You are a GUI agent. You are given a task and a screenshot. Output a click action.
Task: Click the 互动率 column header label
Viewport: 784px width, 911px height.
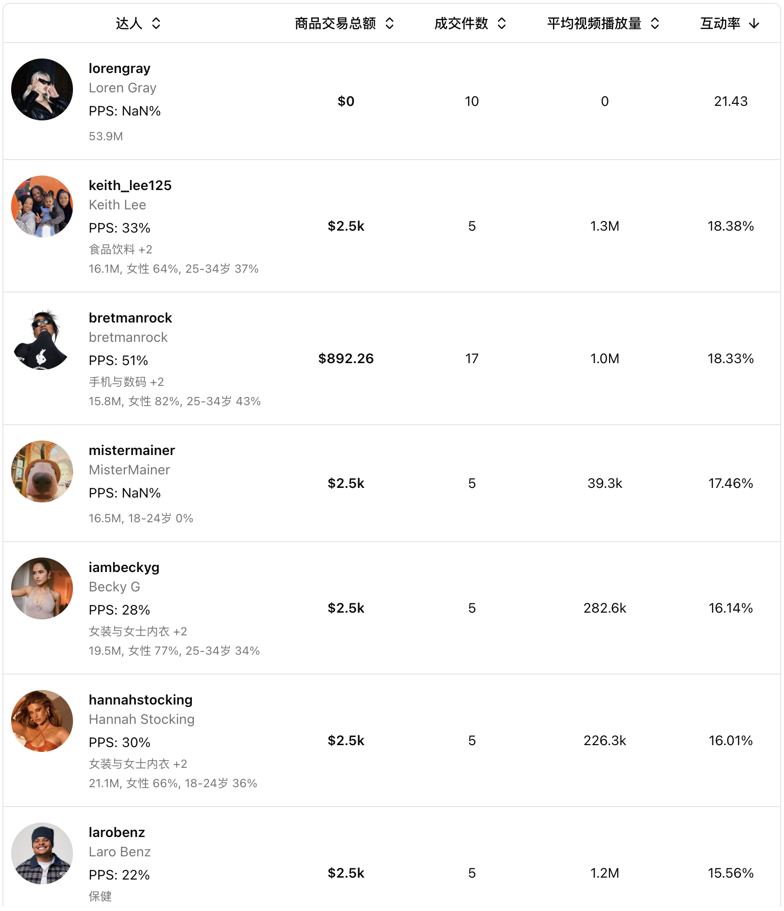coord(720,23)
